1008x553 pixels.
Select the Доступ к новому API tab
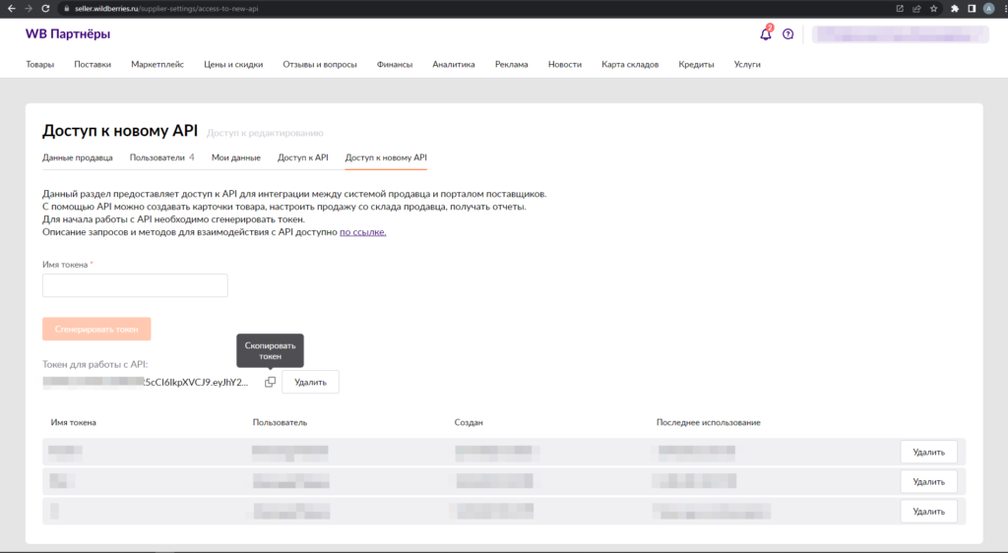386,157
